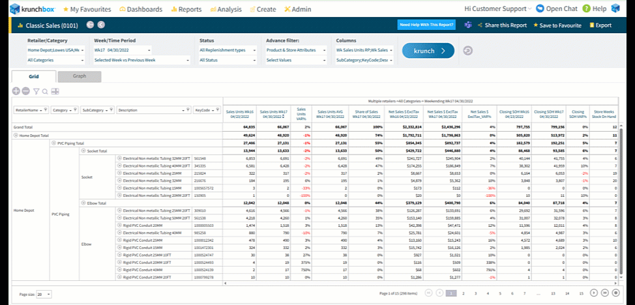Collapse the Elbow Total group
The image size is (635, 305).
(83, 203)
